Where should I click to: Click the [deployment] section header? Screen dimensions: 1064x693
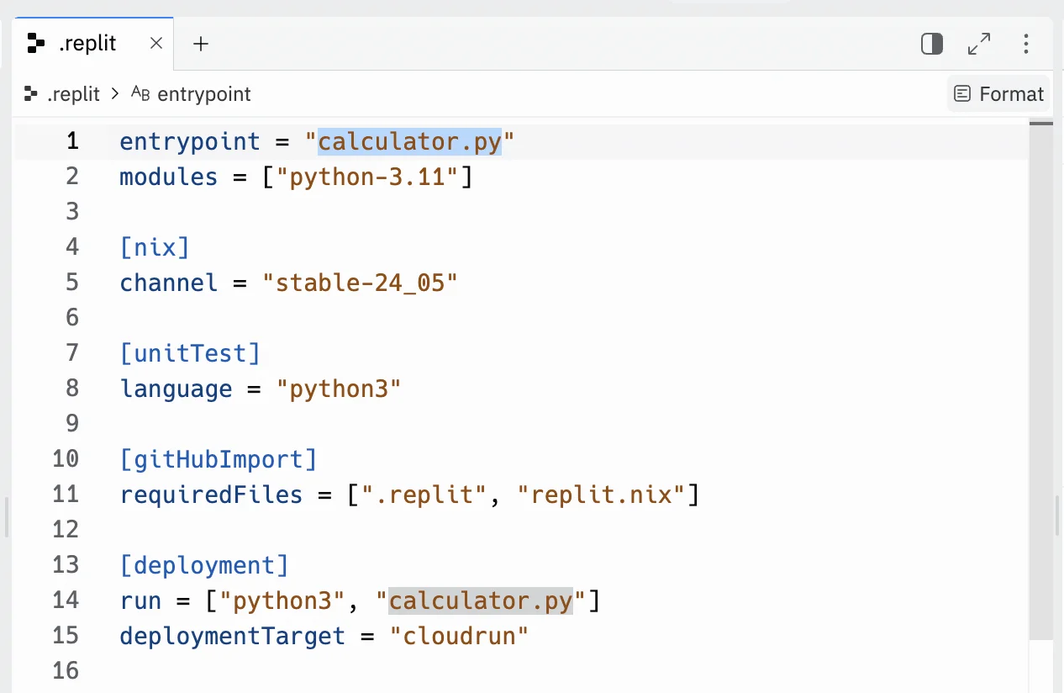[204, 565]
